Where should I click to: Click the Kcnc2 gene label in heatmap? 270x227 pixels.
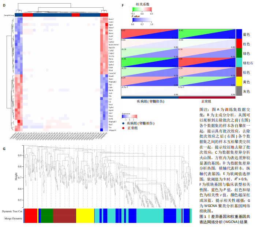pos(111,19)
